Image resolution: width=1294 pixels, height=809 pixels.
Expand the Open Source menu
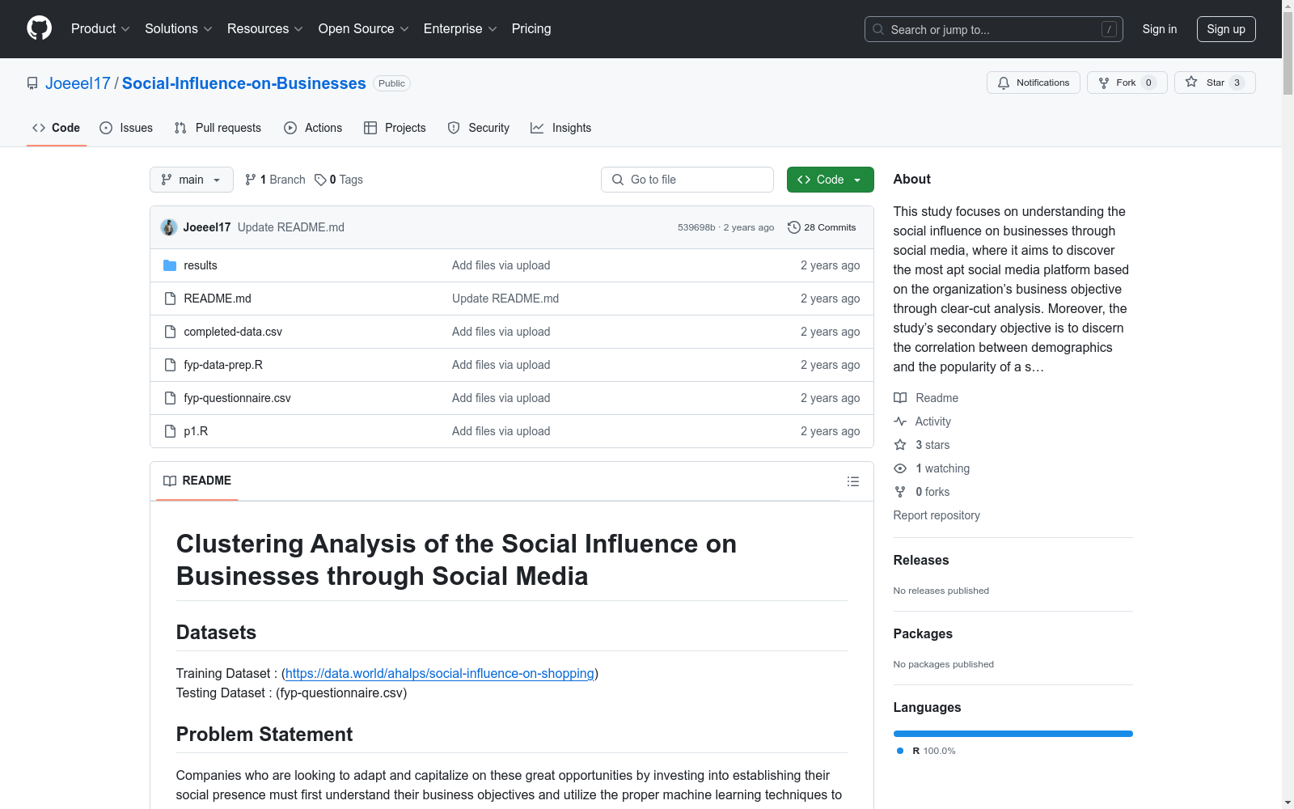[364, 28]
